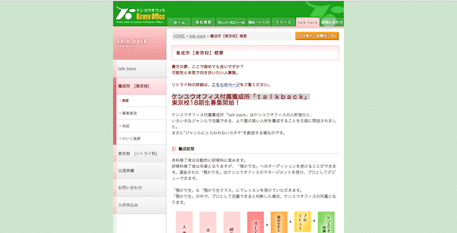The image size is (457, 233).
Task: Open the ホーム navigation tab
Action: pos(179,22)
